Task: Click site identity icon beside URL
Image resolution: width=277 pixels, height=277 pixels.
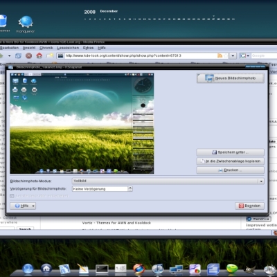Action: (60, 55)
